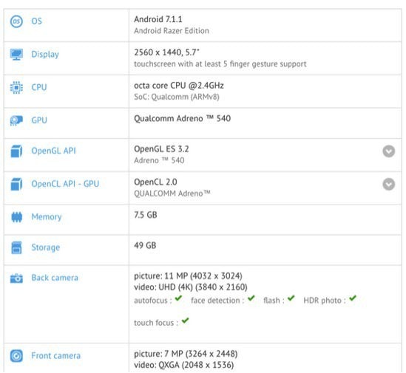This screenshot has width=406, height=373.
Task: Click the OS circle icon
Action: (16, 21)
